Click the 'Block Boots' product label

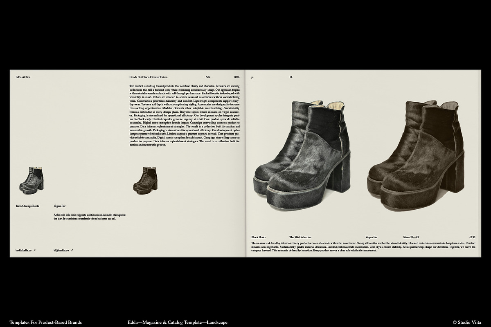tap(259, 237)
